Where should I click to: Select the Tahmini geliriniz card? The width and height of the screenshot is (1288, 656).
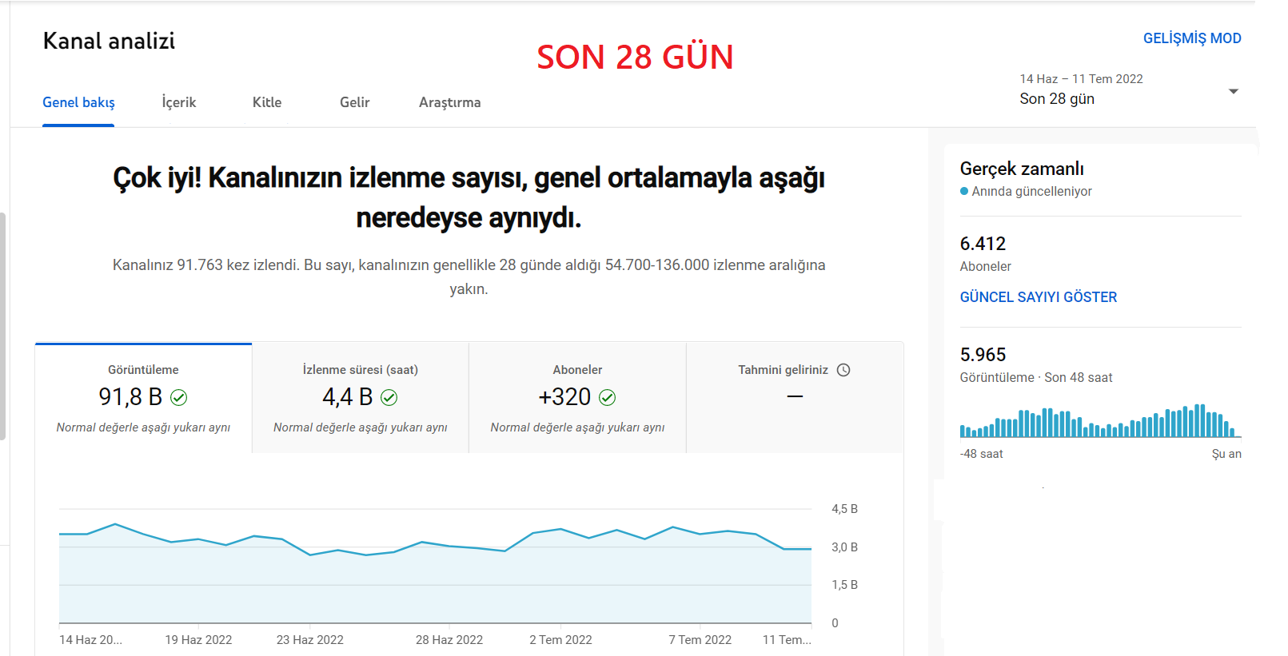coord(795,398)
